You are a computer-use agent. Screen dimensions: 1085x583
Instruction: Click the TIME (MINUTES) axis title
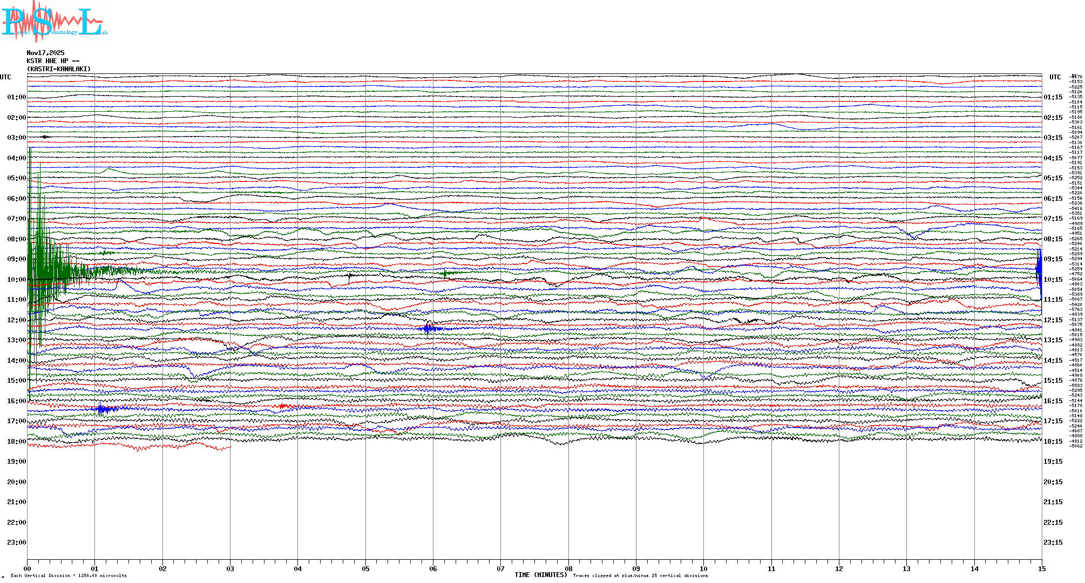coord(540,575)
